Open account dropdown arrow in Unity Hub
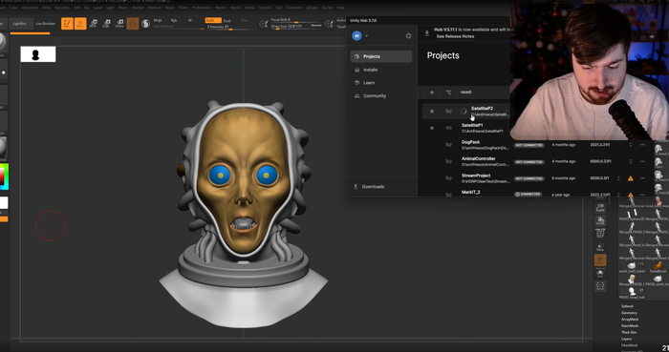669x352 pixels. [x=366, y=35]
